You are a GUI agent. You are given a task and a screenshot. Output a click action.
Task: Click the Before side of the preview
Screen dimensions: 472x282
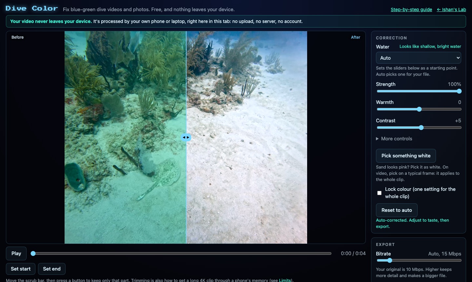pyautogui.click(x=125, y=137)
